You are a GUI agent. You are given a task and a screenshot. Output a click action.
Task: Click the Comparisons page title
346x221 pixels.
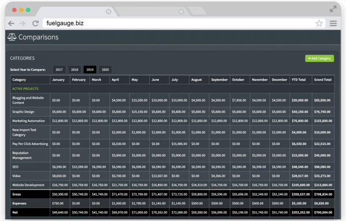(39, 37)
